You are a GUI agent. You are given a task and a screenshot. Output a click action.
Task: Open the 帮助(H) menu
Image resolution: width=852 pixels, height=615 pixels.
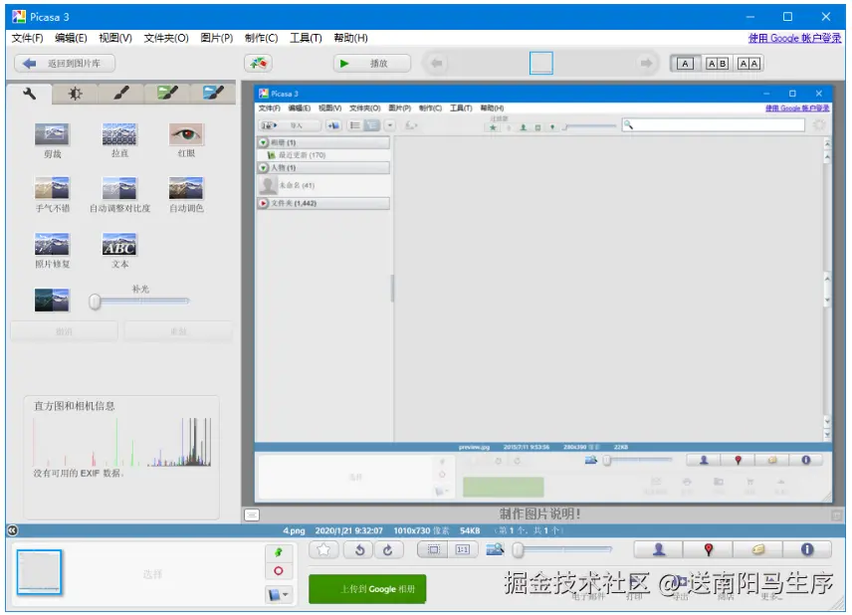(350, 38)
